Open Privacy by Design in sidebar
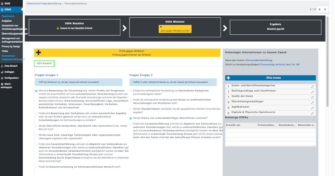This screenshot has width=335, height=176. tap(11, 46)
